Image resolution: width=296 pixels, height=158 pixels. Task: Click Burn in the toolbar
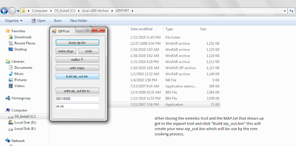coord(58,21)
